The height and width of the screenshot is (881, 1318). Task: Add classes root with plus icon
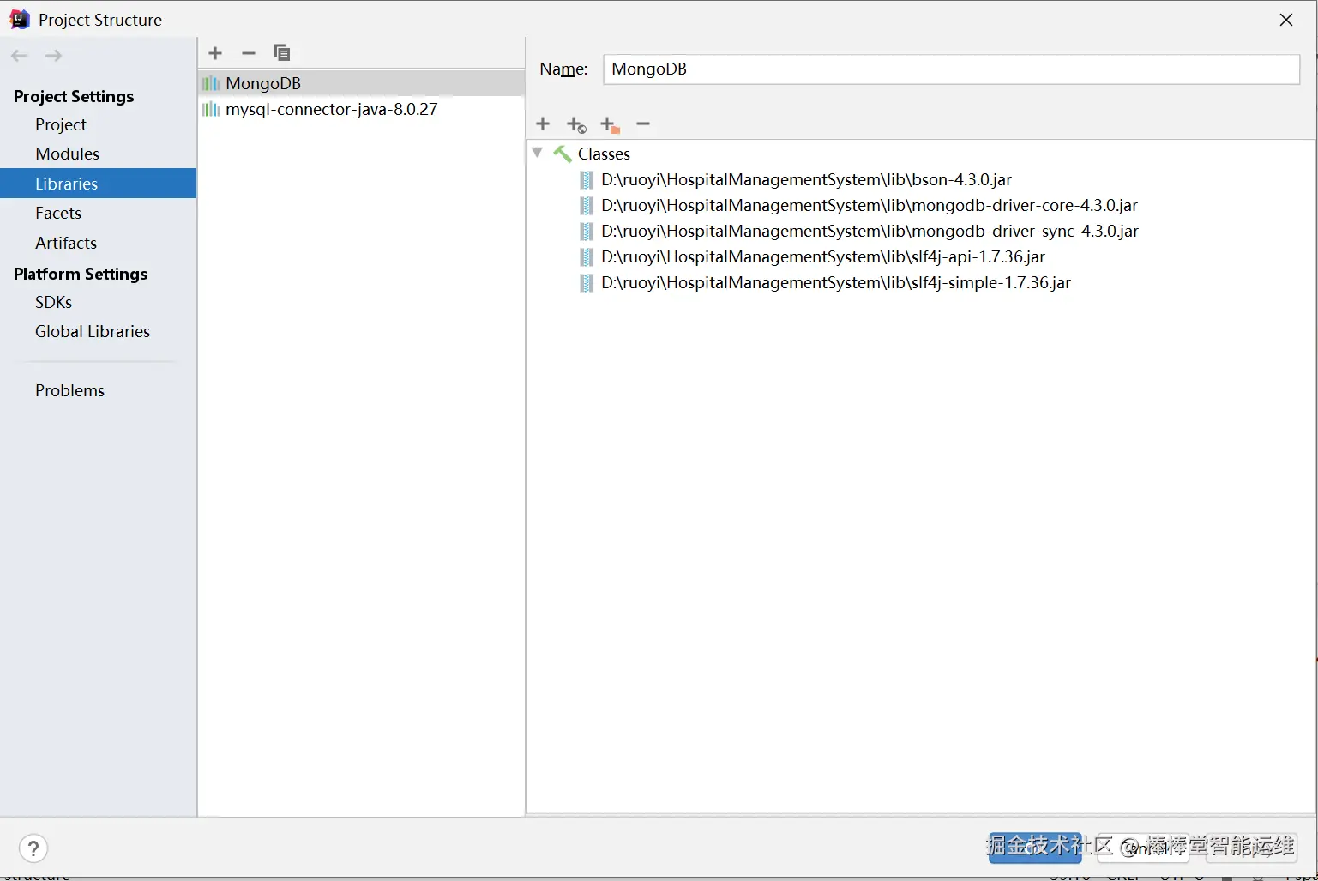point(543,124)
